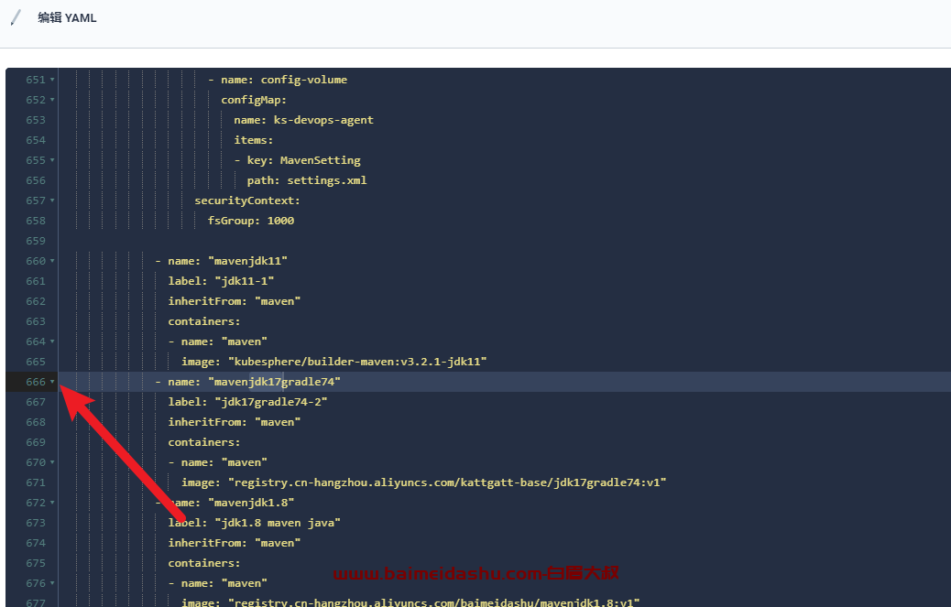Click line number 665 in the gutter
Viewport: 951px width, 607px height.
point(35,362)
